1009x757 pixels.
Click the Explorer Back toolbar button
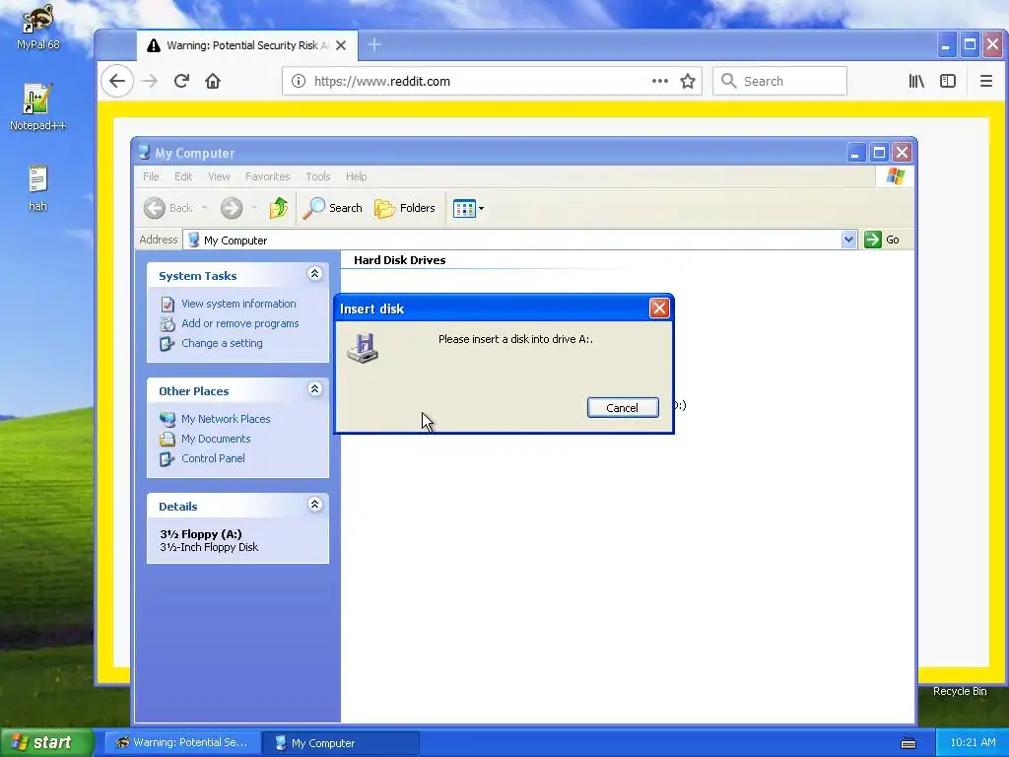[x=168, y=208]
